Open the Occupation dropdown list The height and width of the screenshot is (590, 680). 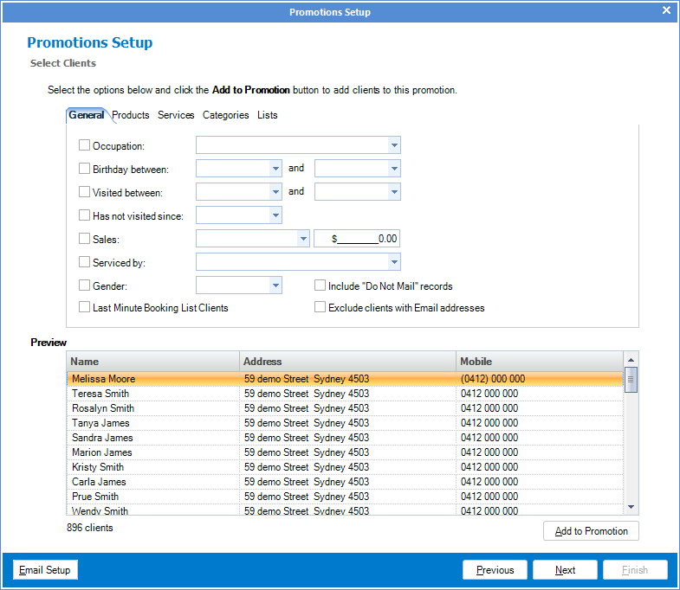(x=394, y=146)
